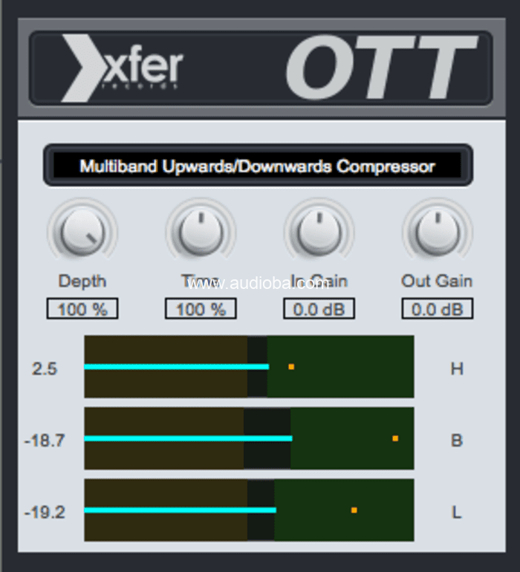Select the Time 100 % value field
Viewport: 520px width, 572px height.
[x=201, y=309]
